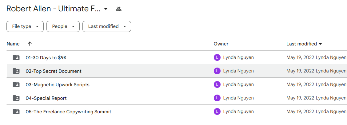Open Last modified column sort dropdown

(320, 44)
